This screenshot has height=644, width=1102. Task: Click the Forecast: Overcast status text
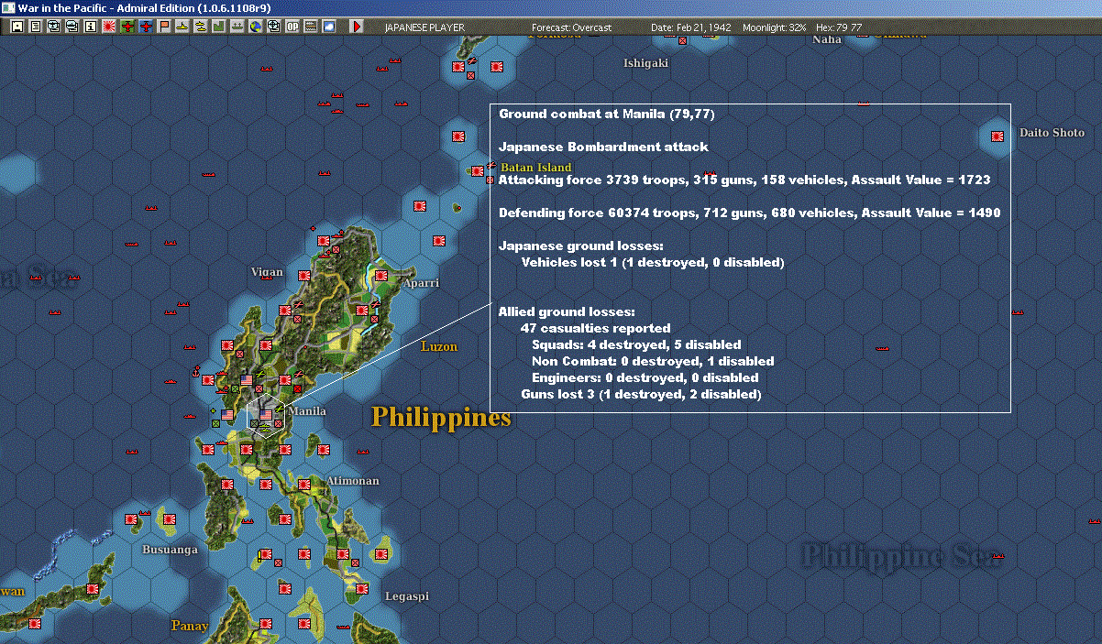(571, 27)
